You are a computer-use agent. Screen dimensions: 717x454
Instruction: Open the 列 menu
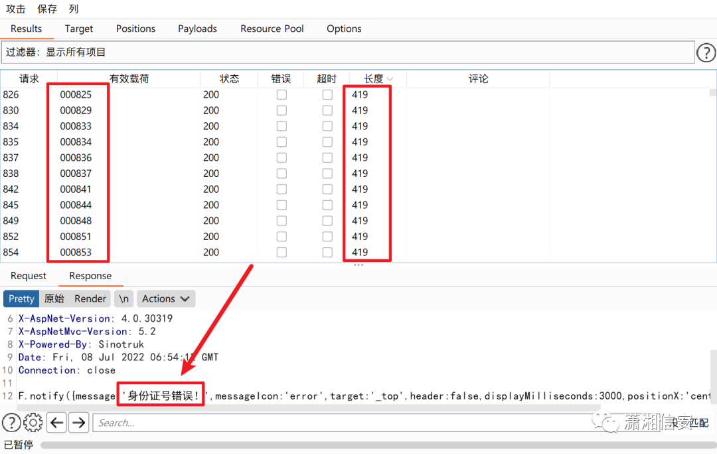point(73,9)
